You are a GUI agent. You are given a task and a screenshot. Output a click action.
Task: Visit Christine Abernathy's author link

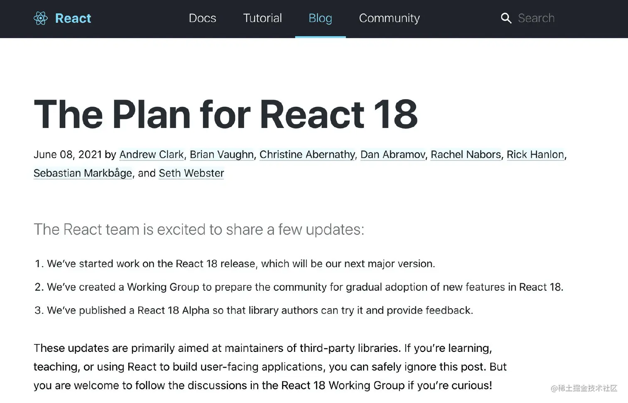307,155
